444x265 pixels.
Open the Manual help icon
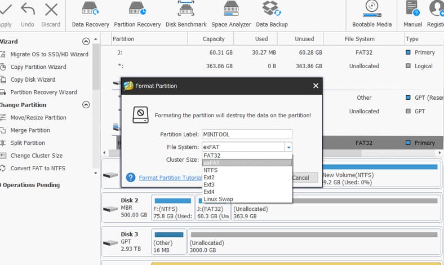[412, 15]
